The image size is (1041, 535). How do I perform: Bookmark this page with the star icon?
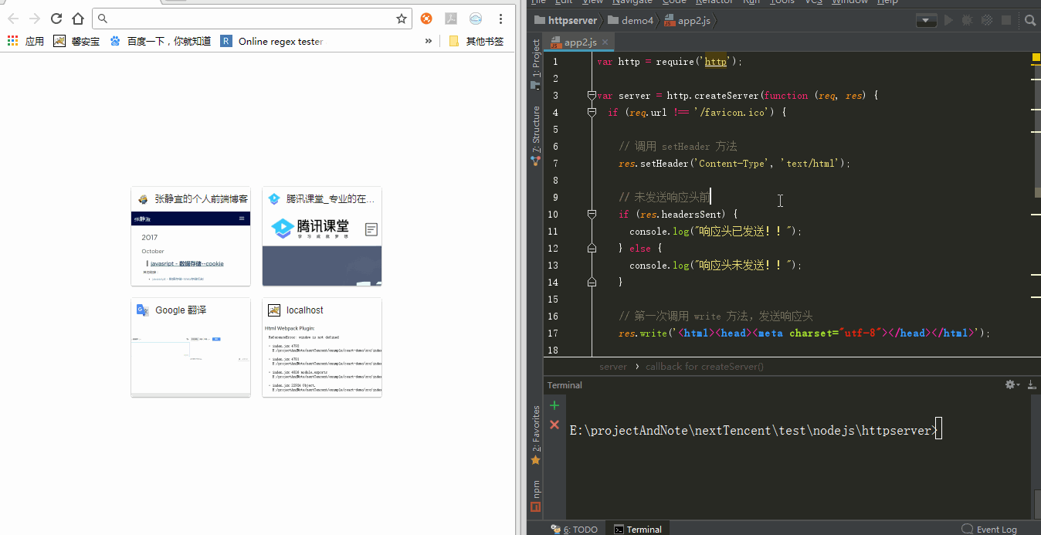[402, 19]
